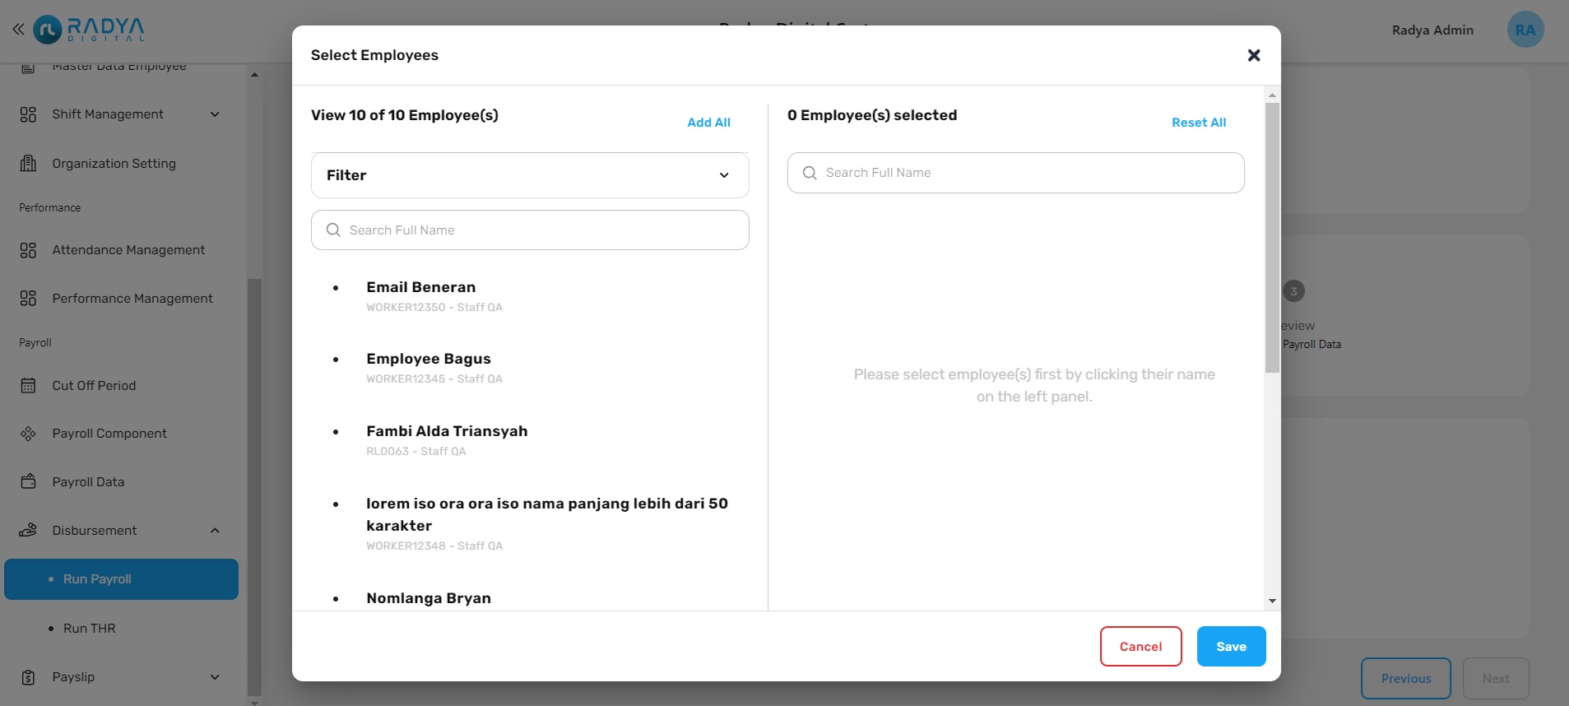
Task: Collapse sidebar with double-chevron icon
Action: pos(18,30)
